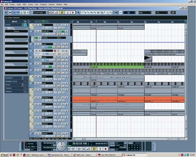Mute the hoover track
Viewport: 196px width, 157px height.
click(36, 111)
